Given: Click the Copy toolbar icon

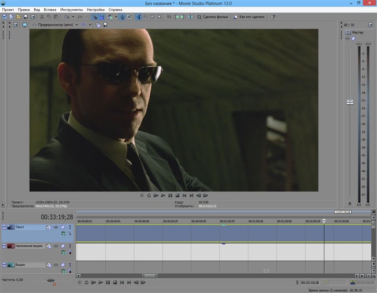Looking at the screenshot, I should (x=49, y=17).
